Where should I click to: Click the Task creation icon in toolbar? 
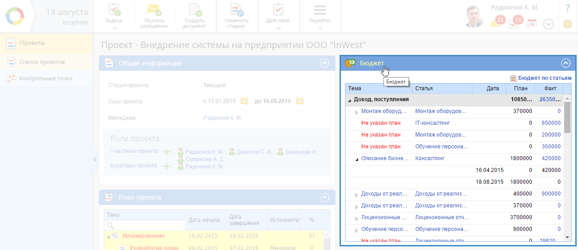click(113, 10)
